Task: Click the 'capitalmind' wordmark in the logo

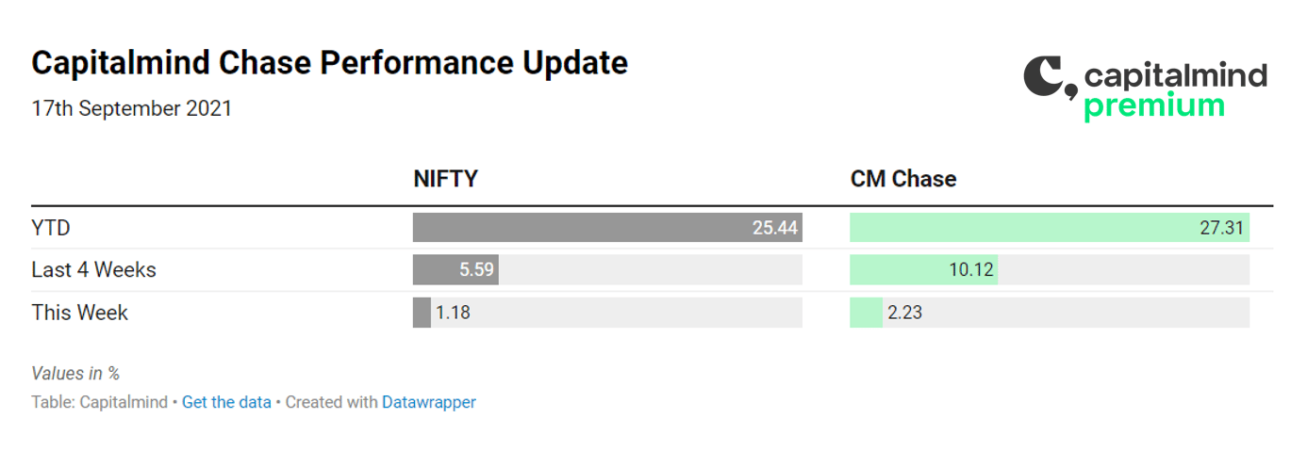Action: (1175, 75)
